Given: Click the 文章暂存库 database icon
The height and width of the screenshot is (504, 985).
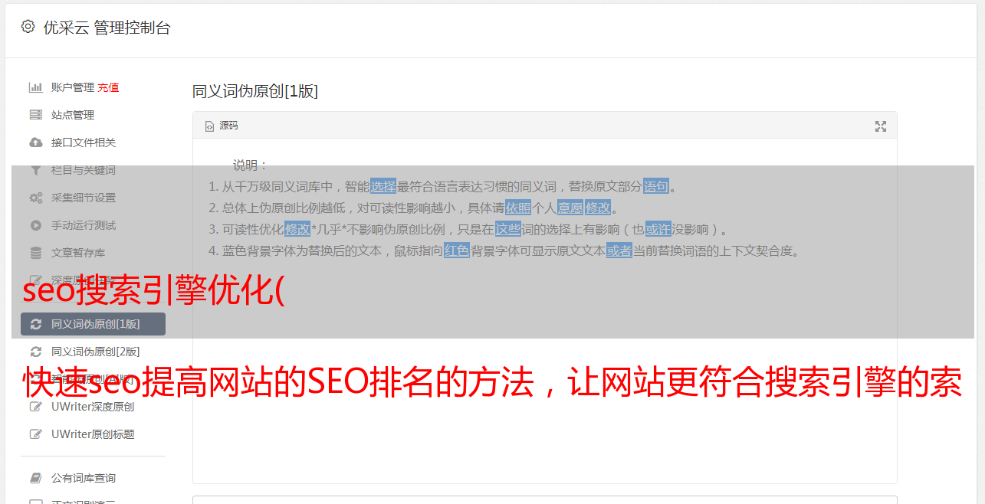Looking at the screenshot, I should [35, 253].
